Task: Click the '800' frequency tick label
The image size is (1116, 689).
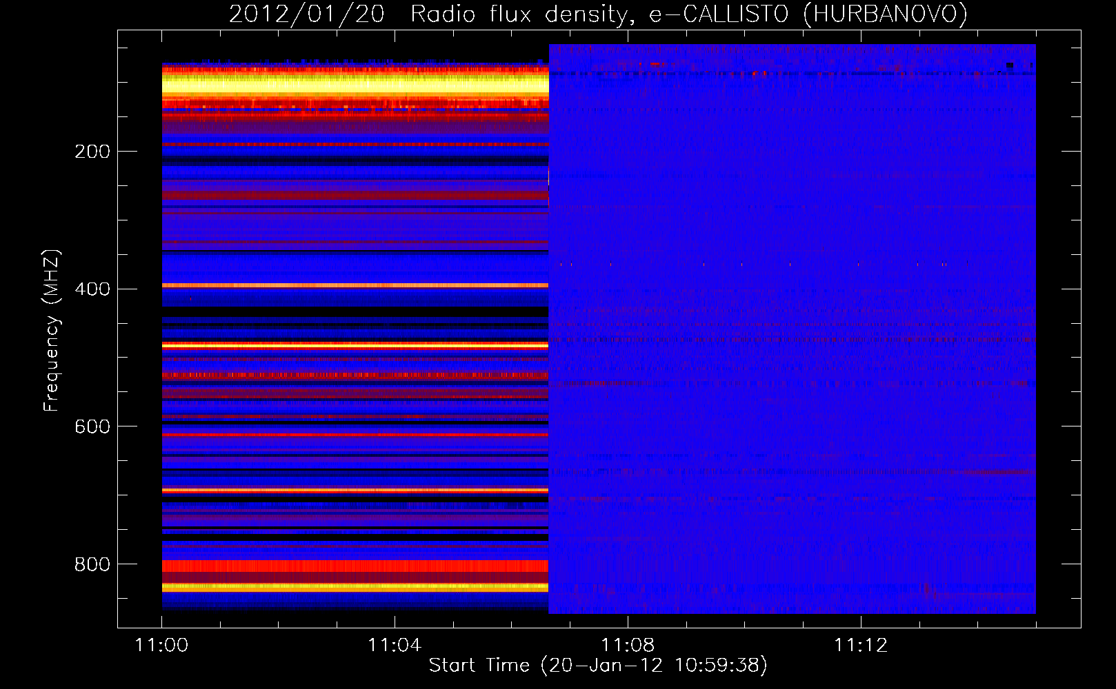Action: 92,565
